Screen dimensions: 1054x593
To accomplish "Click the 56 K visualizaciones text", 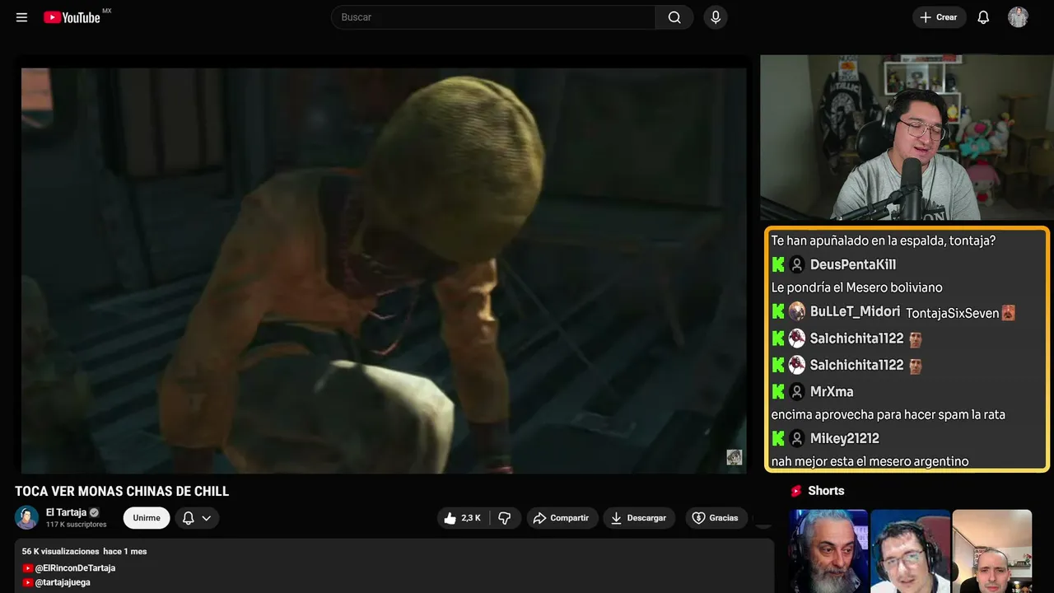I will (61, 551).
